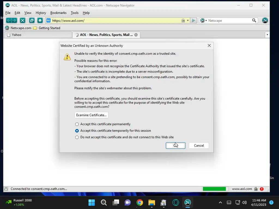Open the Opera browser taskbar icon
The height and width of the screenshot is (209, 279).
coord(176,202)
